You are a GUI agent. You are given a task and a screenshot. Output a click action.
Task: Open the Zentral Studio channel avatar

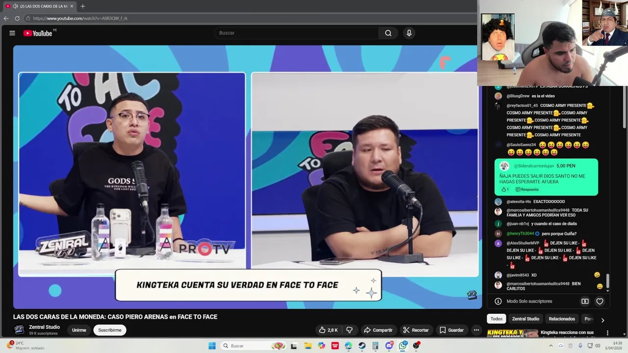click(x=19, y=329)
